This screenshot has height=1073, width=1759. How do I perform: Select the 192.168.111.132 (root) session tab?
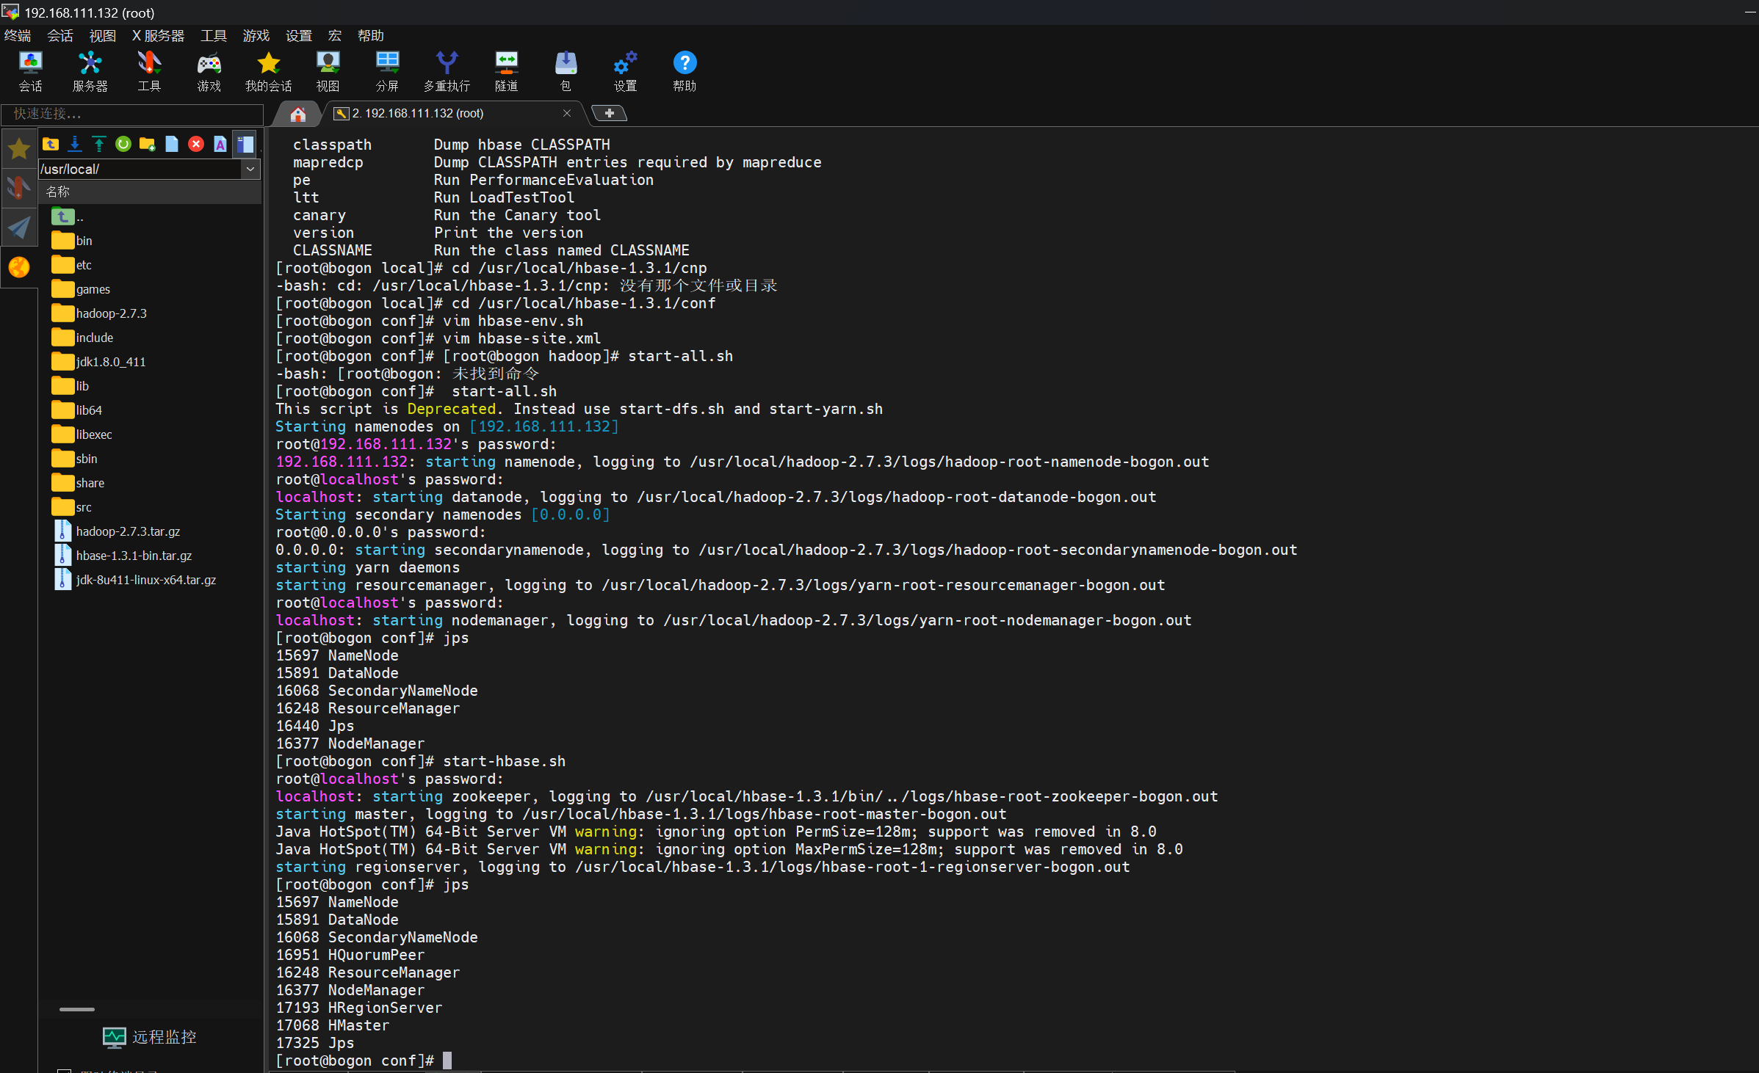point(417,113)
